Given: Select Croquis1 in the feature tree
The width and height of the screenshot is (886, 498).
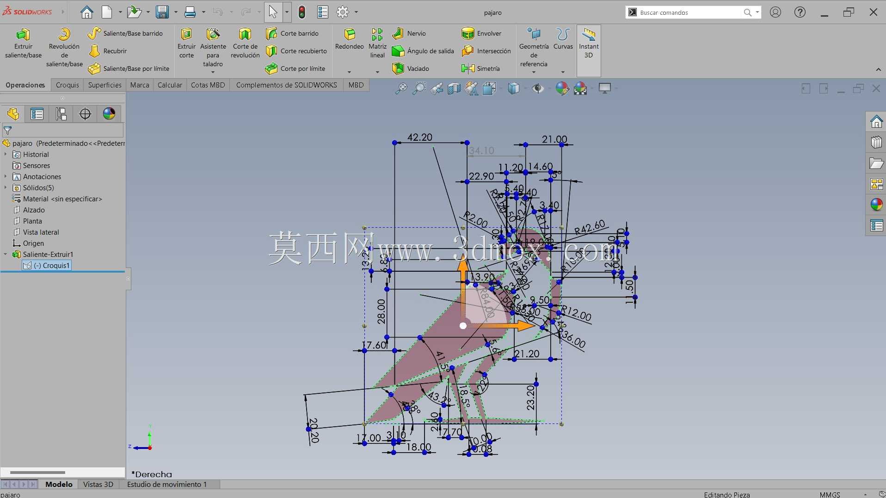Looking at the screenshot, I should [51, 265].
